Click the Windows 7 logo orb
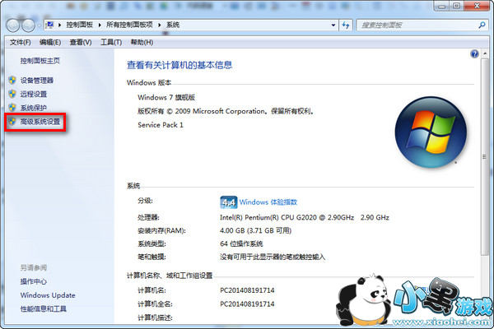Screen dimensions: 494x329 click(x=431, y=132)
